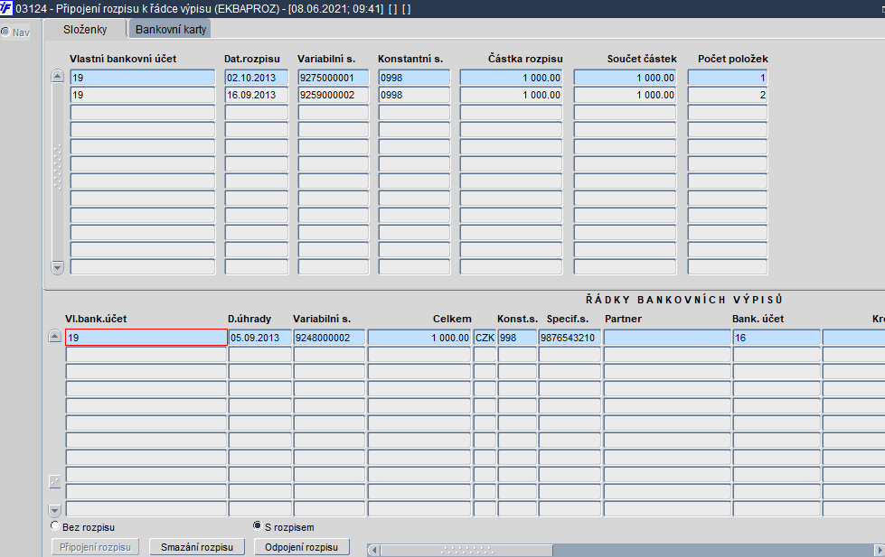The height and width of the screenshot is (557, 885).
Task: Click variable symbol 9248000002
Action: (330, 337)
